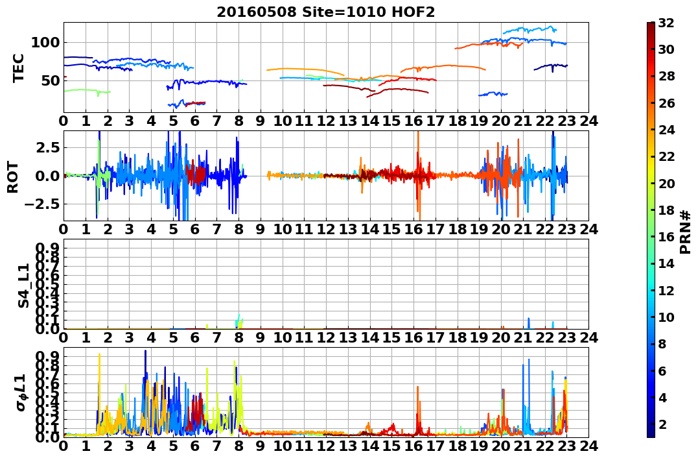698x460 pixels.
Task: Click hour 12 under the ROT panel
Action: (x=326, y=229)
